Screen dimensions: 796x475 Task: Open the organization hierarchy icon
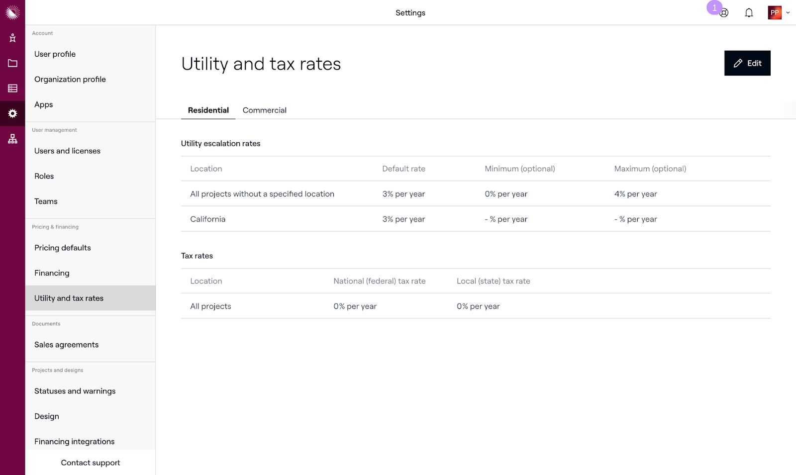click(12, 139)
